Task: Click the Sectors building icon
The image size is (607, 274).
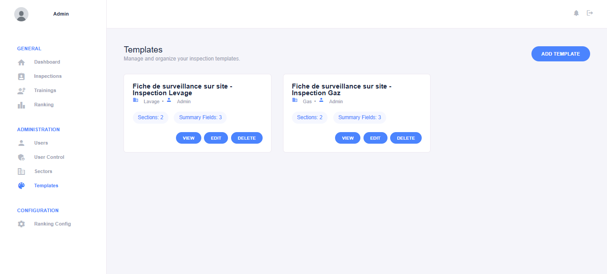Action: point(21,172)
